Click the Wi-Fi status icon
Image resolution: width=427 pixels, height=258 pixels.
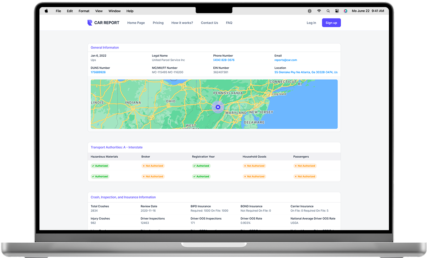pos(319,11)
